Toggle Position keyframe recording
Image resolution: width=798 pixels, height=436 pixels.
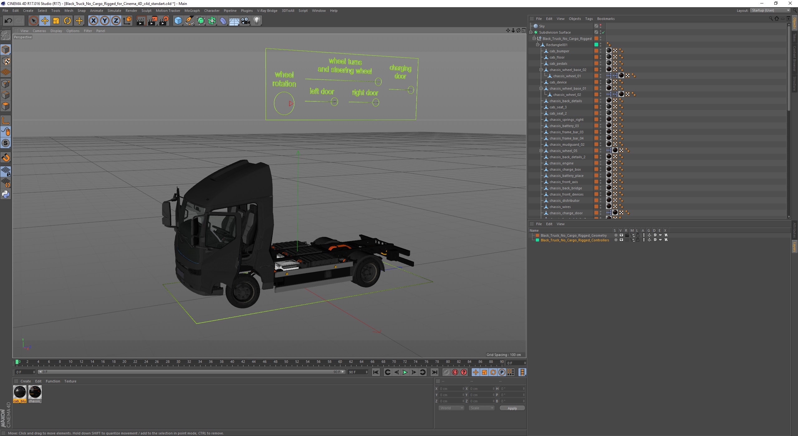476,372
